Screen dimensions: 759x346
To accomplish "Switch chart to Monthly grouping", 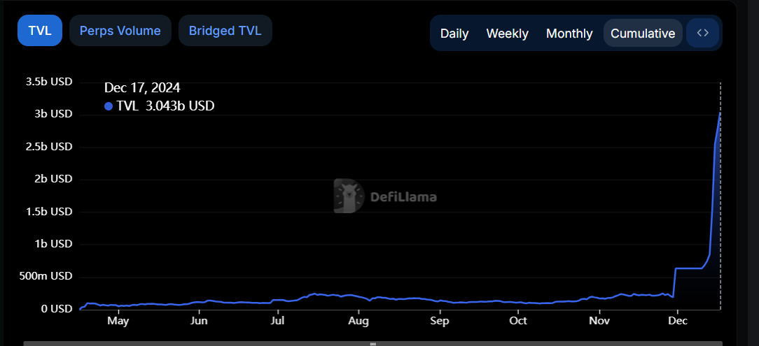I will point(569,34).
